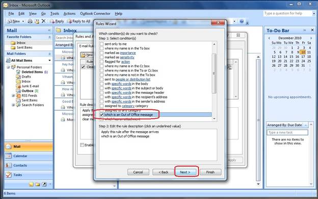Select Sent Items in Personal Folders tree
This screenshot has height=199, width=318.
tap(30, 101)
